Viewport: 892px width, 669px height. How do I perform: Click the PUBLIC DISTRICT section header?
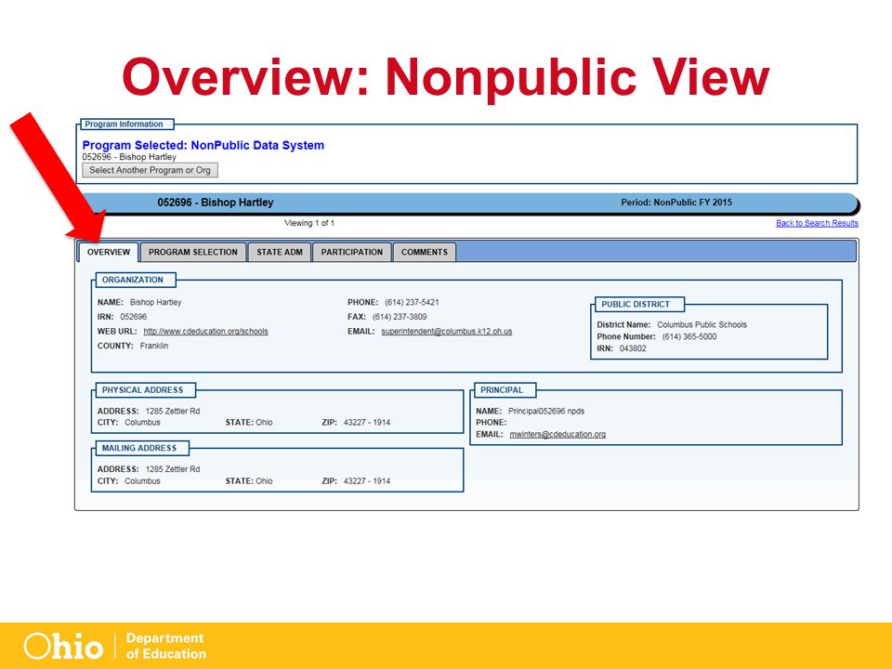[x=639, y=305]
